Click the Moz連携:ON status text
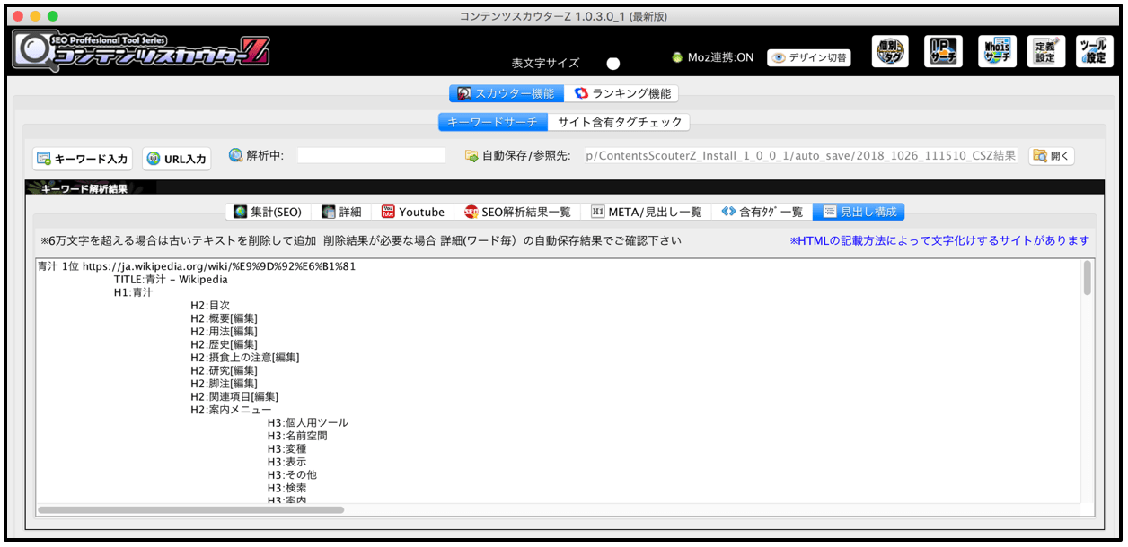 click(720, 57)
